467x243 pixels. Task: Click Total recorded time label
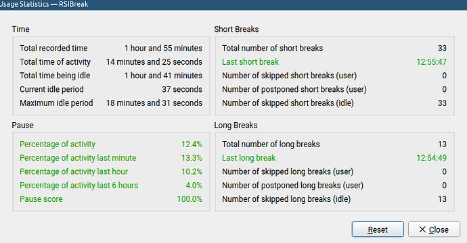tap(53, 48)
